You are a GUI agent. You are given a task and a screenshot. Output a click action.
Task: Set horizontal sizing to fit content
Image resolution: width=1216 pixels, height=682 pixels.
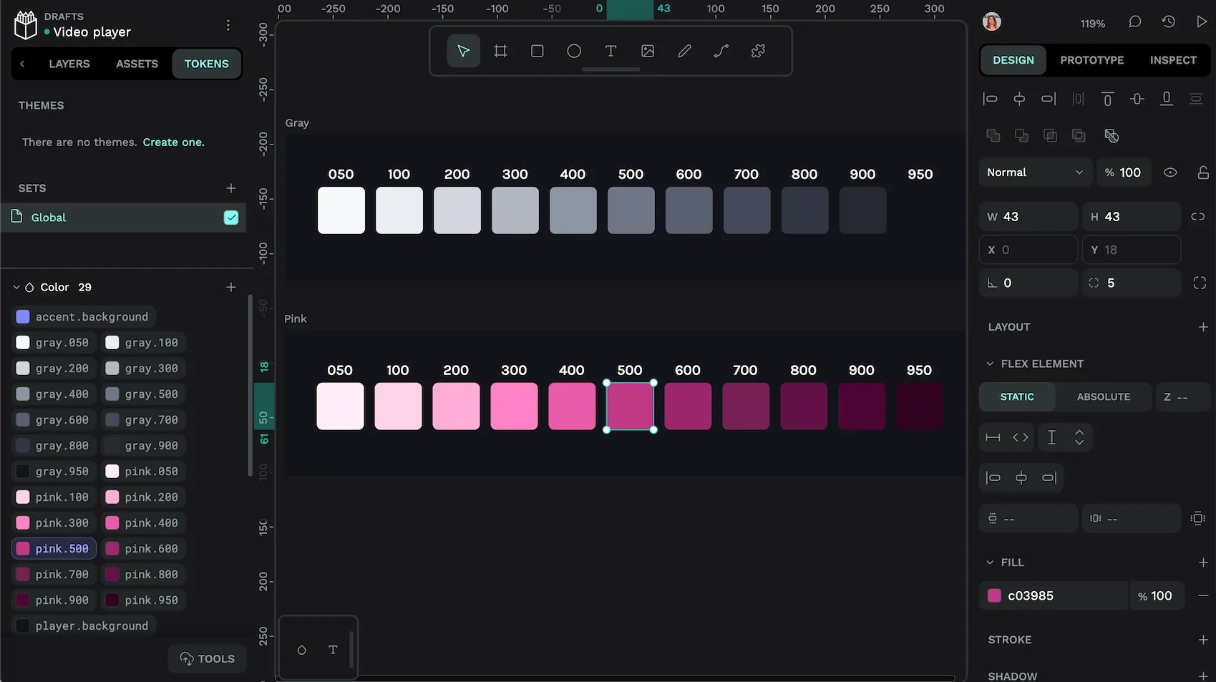[1021, 437]
